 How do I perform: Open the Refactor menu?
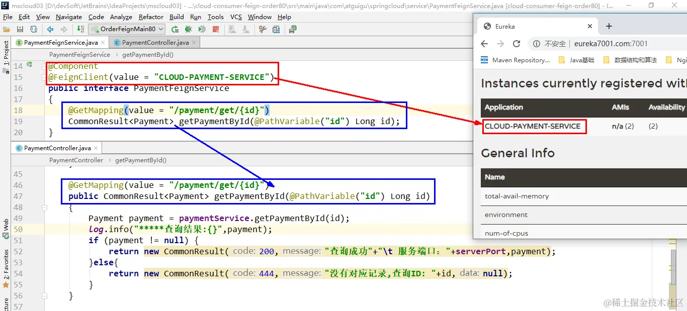[x=151, y=17]
